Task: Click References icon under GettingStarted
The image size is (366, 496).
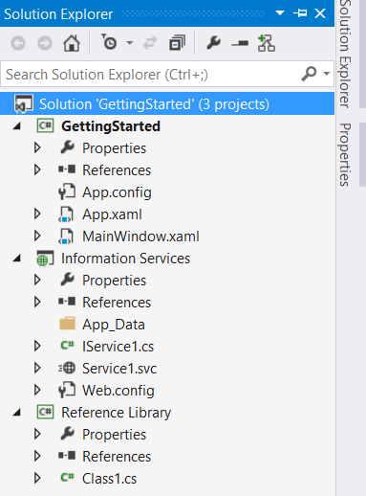Action: (x=67, y=169)
